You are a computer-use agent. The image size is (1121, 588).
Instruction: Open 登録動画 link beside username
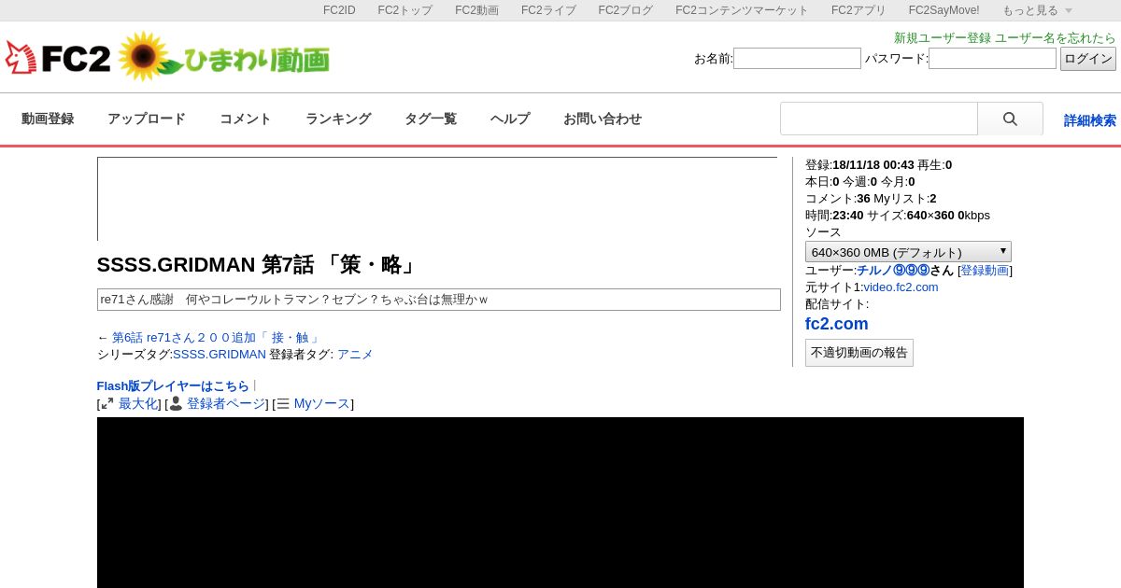tap(985, 271)
